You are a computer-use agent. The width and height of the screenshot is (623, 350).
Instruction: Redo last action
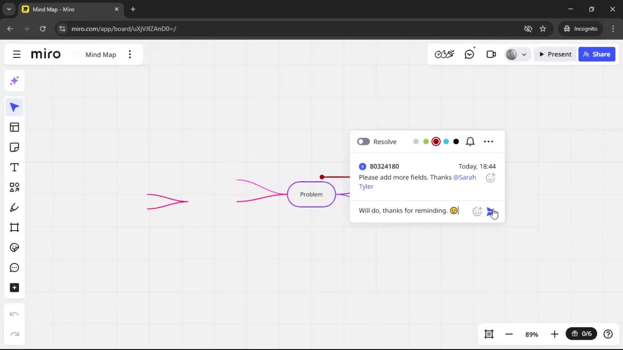tap(14, 334)
